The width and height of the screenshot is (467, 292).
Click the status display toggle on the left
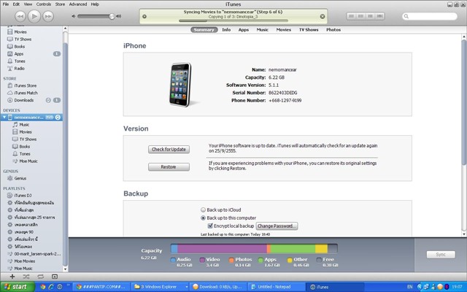coord(144,16)
